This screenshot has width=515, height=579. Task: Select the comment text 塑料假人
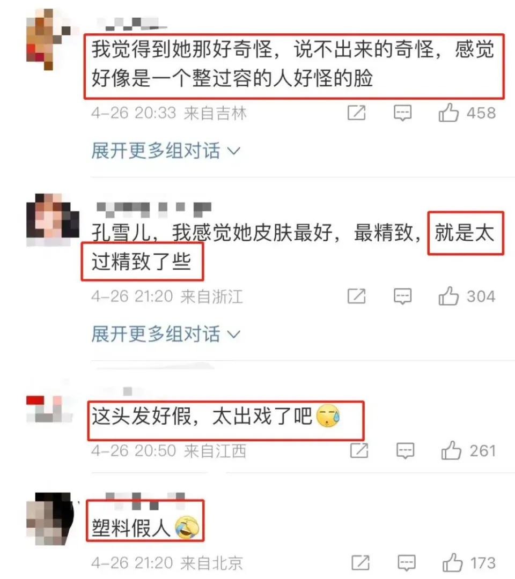point(131,528)
